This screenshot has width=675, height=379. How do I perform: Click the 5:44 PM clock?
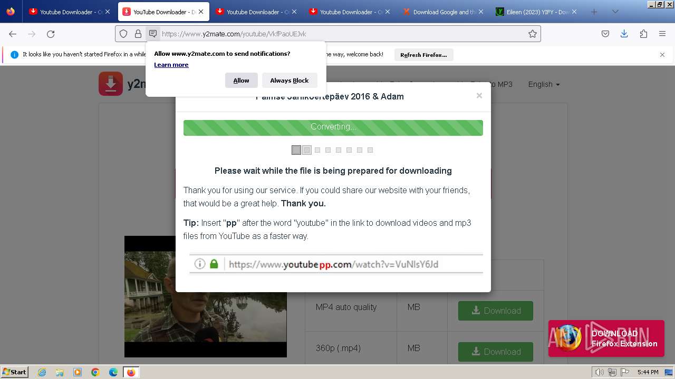pyautogui.click(x=648, y=372)
